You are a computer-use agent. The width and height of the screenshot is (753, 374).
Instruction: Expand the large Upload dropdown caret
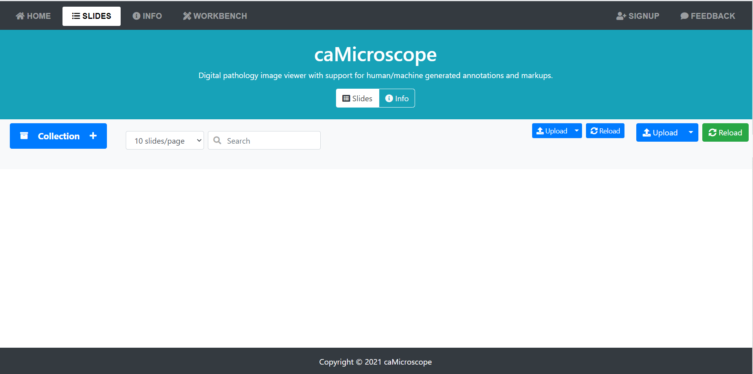[x=691, y=133]
